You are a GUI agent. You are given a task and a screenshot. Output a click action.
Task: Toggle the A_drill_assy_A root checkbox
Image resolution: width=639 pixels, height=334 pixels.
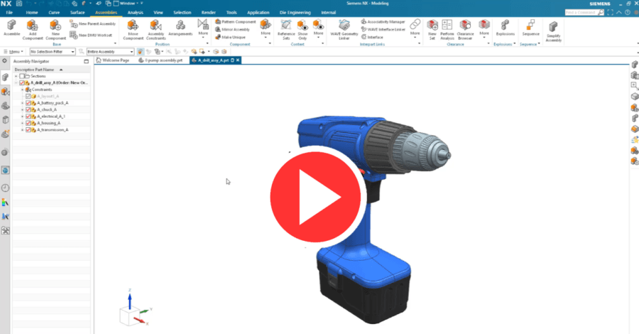click(x=21, y=82)
